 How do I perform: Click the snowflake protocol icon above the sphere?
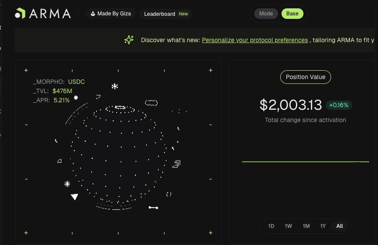pyautogui.click(x=115, y=86)
